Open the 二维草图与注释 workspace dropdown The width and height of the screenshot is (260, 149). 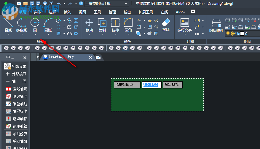(106, 4)
